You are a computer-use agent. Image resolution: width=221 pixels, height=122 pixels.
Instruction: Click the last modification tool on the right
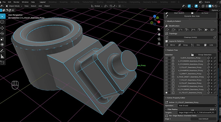[213, 30]
